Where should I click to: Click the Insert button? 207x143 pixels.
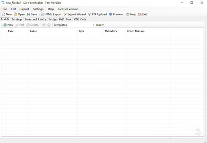tap(100, 25)
